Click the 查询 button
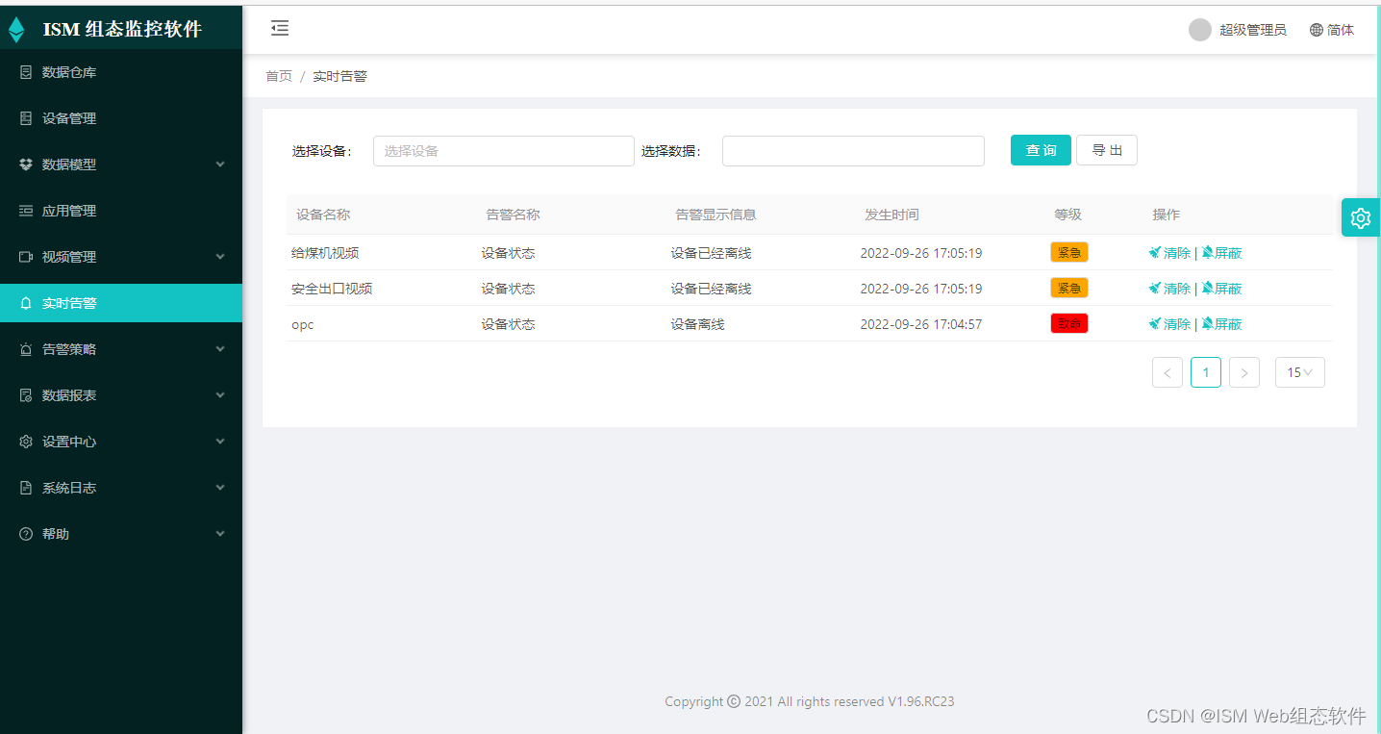The image size is (1381, 734). 1040,150
